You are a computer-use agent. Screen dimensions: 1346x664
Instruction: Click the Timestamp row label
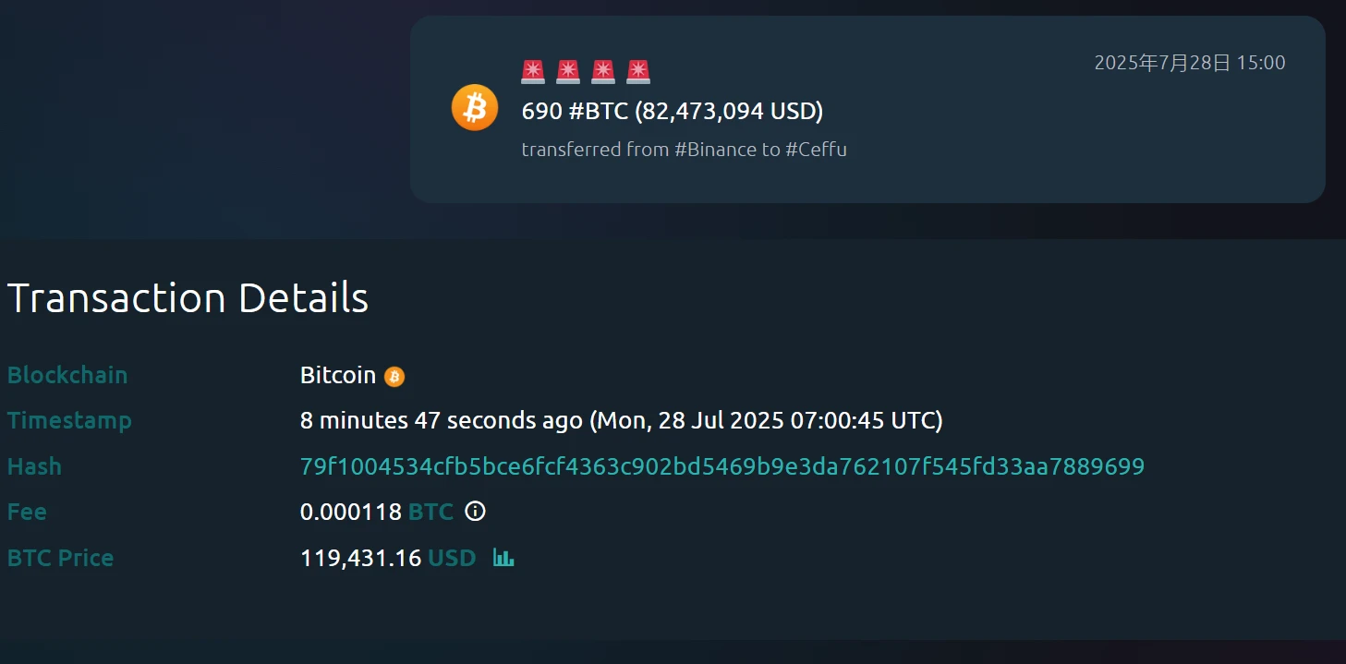(x=69, y=420)
